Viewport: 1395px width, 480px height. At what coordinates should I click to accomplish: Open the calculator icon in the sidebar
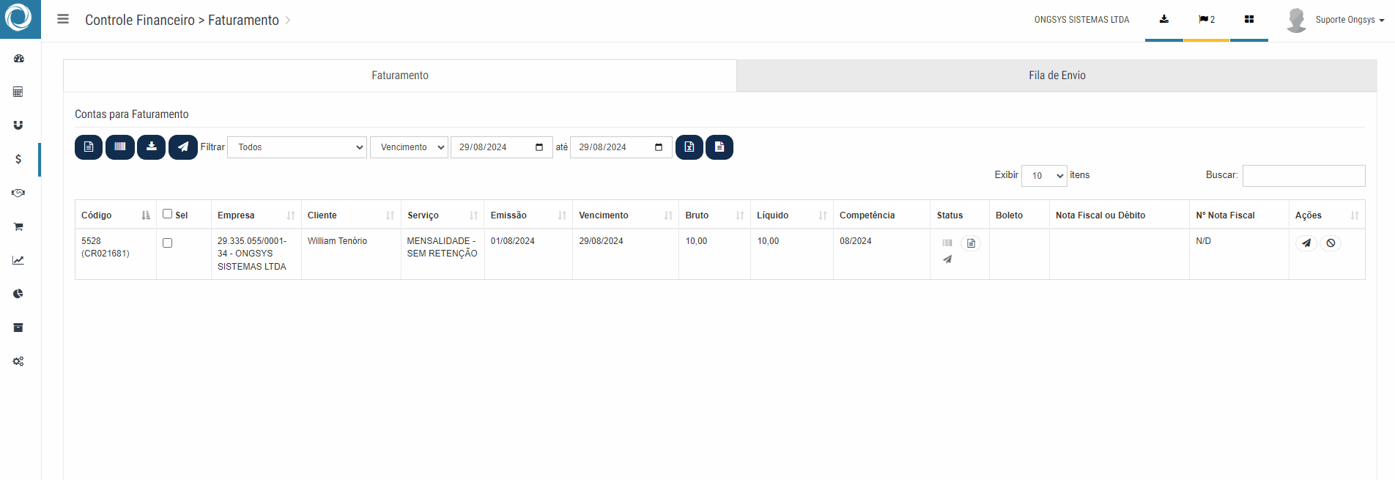coord(18,92)
